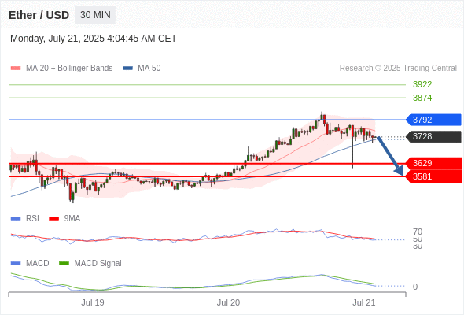This screenshot has height=315, width=464.
Task: Click the 30 MIN timeframe badge
Action: coord(95,15)
